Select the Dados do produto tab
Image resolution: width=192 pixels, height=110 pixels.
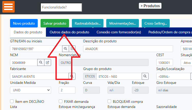[28, 32]
